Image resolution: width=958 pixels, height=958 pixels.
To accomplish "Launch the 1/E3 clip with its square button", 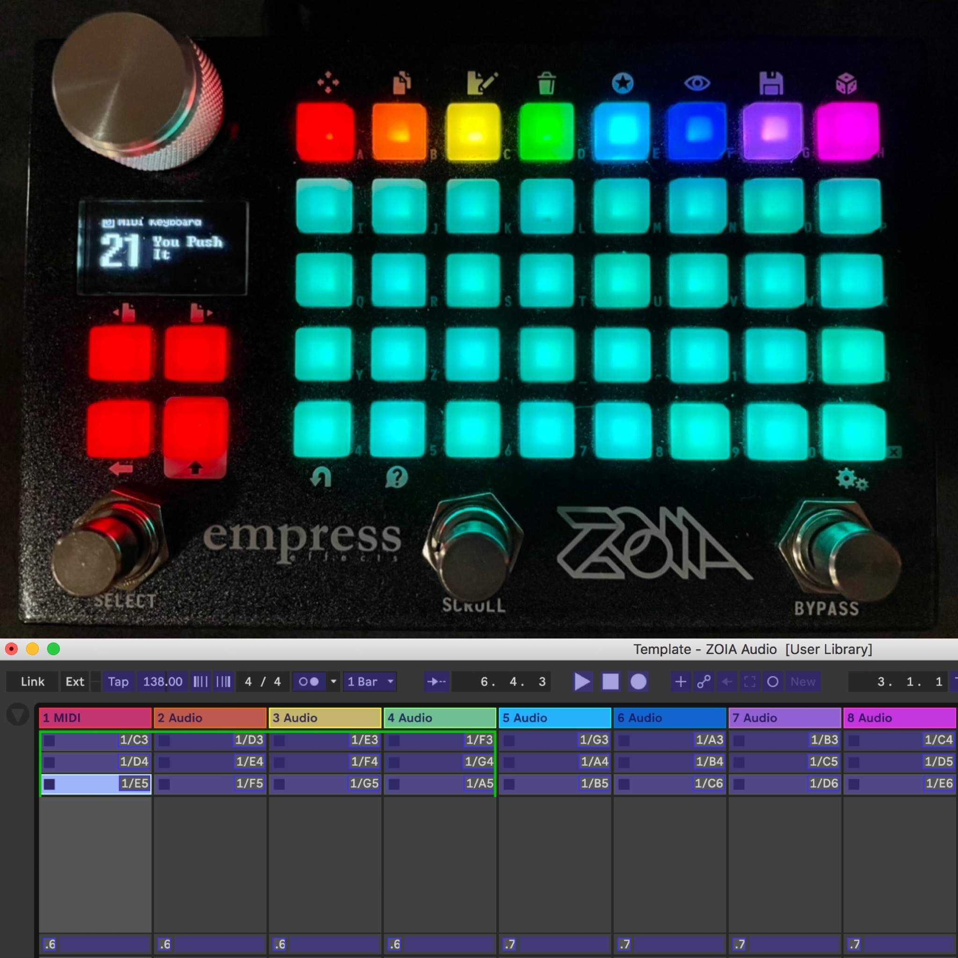I will [x=279, y=740].
